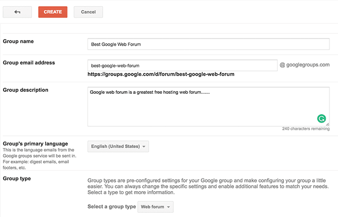Focus the Group name text field
The height and width of the screenshot is (217, 338).
208,44
